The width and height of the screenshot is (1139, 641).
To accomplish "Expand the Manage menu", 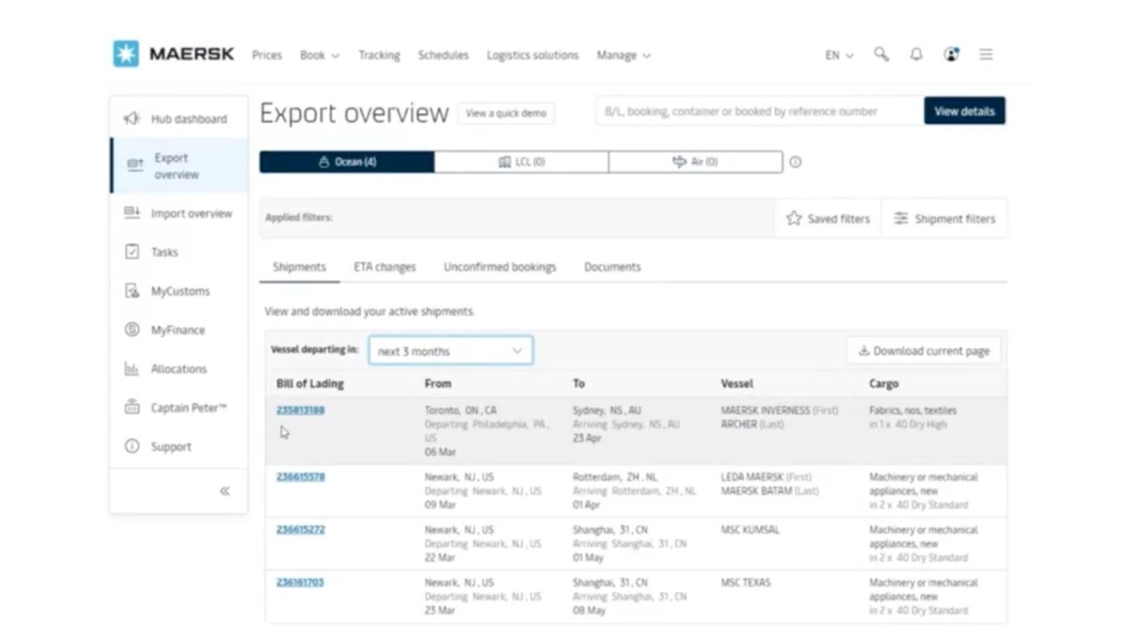I will click(x=623, y=55).
